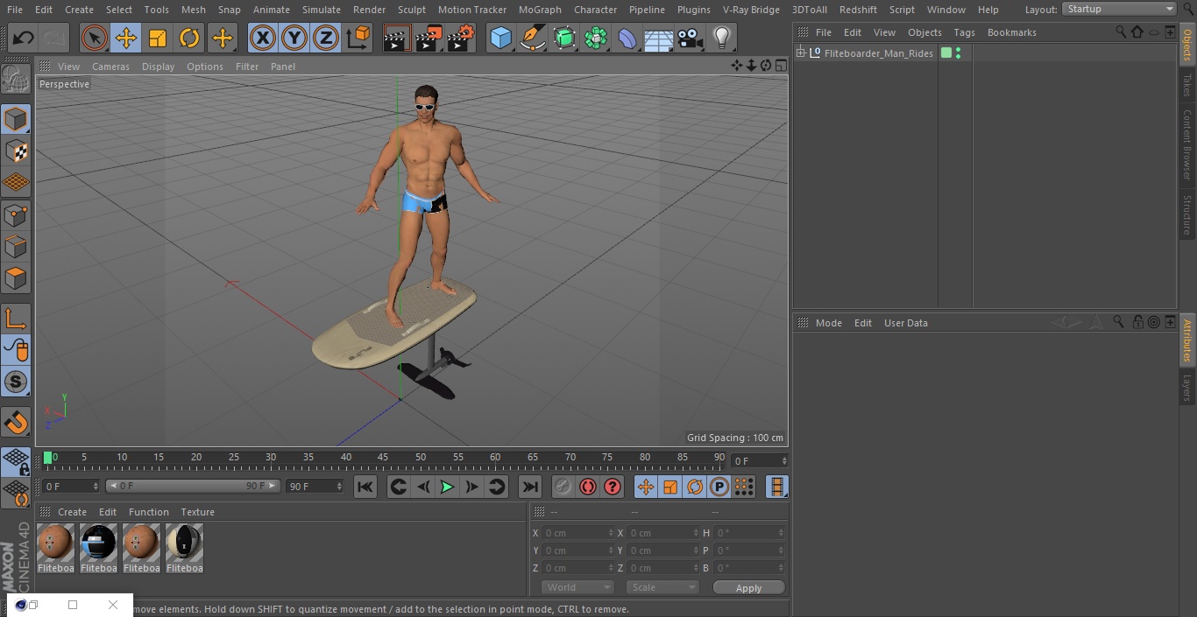Toggle Tweak mouse mode icon
The height and width of the screenshot is (617, 1197).
pyautogui.click(x=16, y=350)
